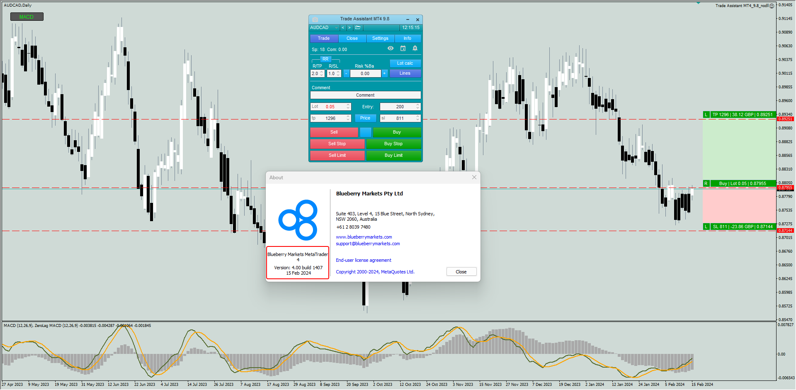The width and height of the screenshot is (796, 390).
Task: Open the calendar icon in Trade Assistant
Action: pos(403,49)
